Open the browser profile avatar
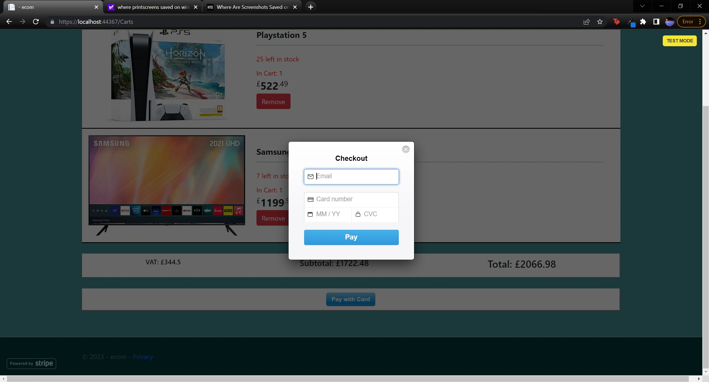The width and height of the screenshot is (709, 382). tap(670, 22)
